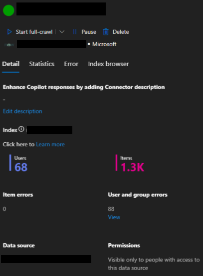Click the User and group errors heading
Viewport: 203px width, 276px height.
(138, 194)
